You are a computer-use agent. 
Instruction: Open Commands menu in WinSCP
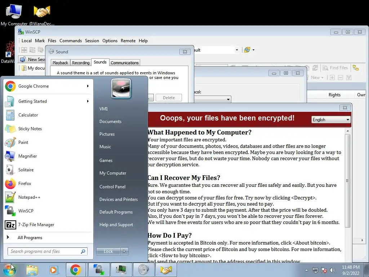click(x=71, y=41)
